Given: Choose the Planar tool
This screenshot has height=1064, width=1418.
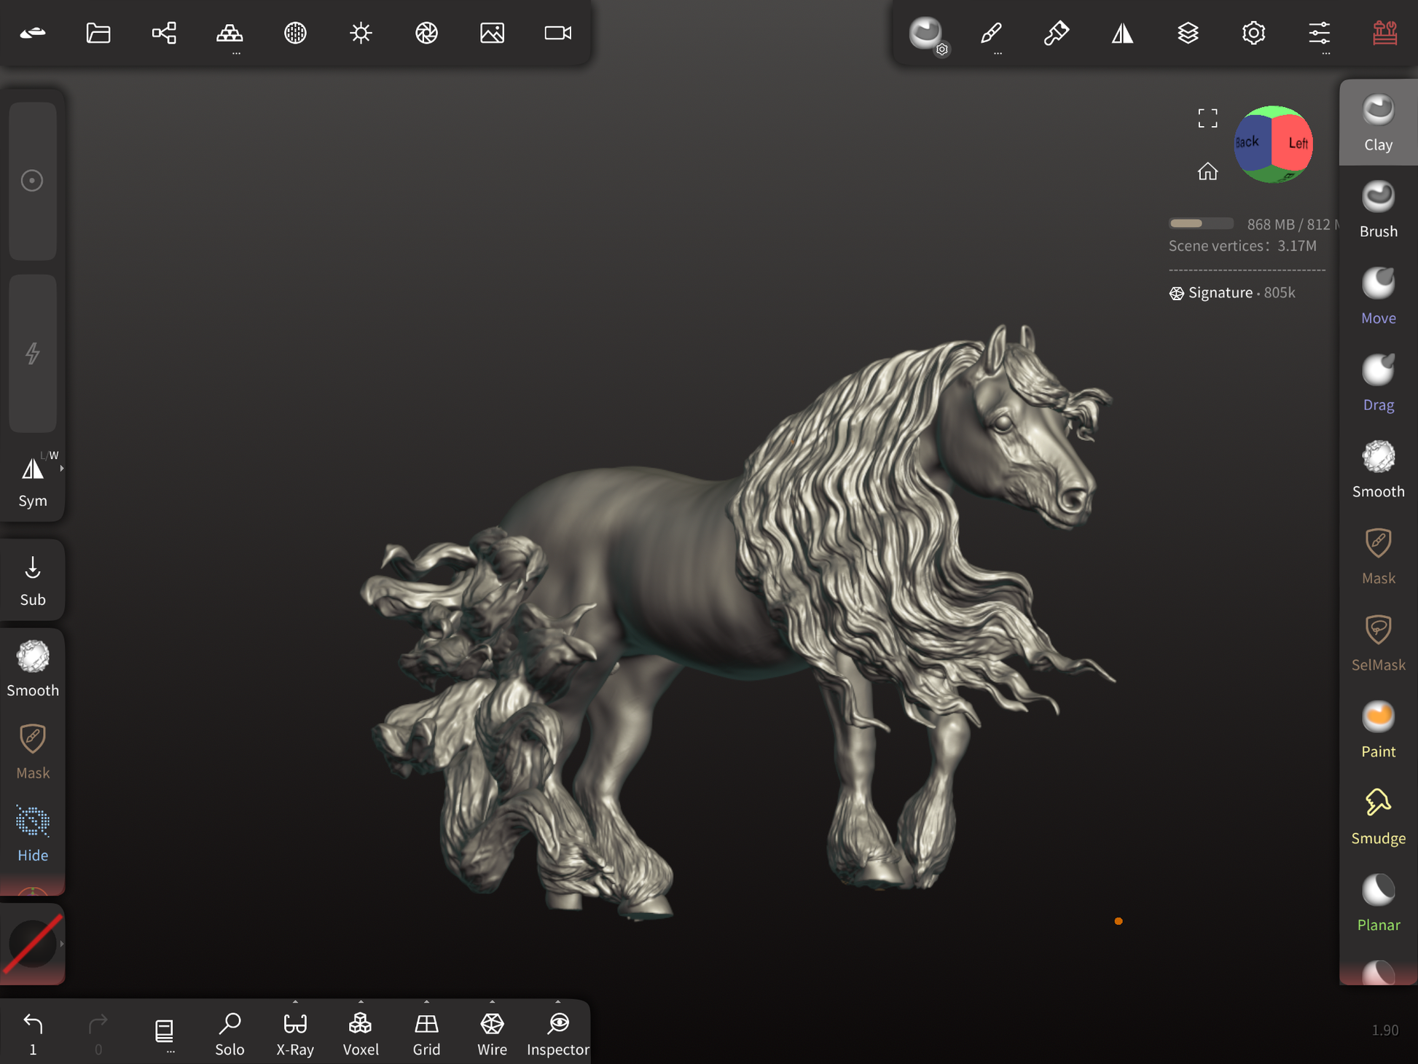Looking at the screenshot, I should tap(1378, 903).
